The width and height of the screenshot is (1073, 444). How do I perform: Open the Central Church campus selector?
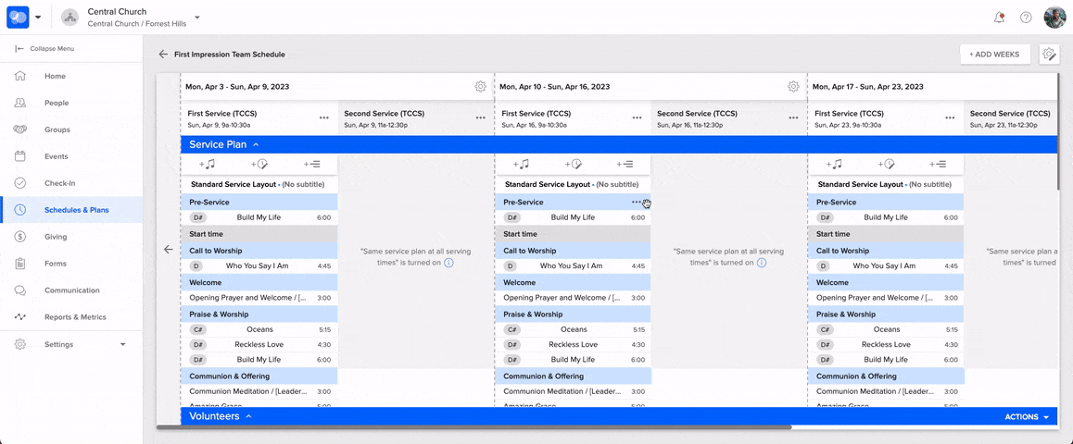pyautogui.click(x=196, y=18)
